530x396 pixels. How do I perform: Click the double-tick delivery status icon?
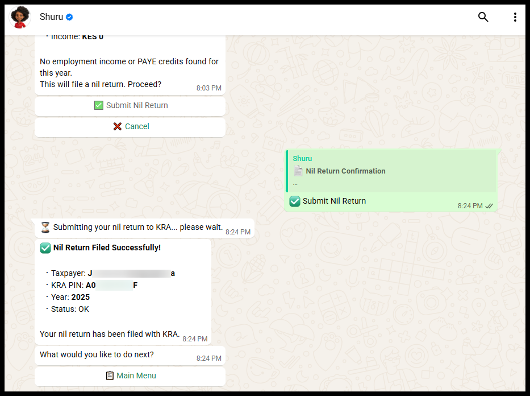[489, 206]
